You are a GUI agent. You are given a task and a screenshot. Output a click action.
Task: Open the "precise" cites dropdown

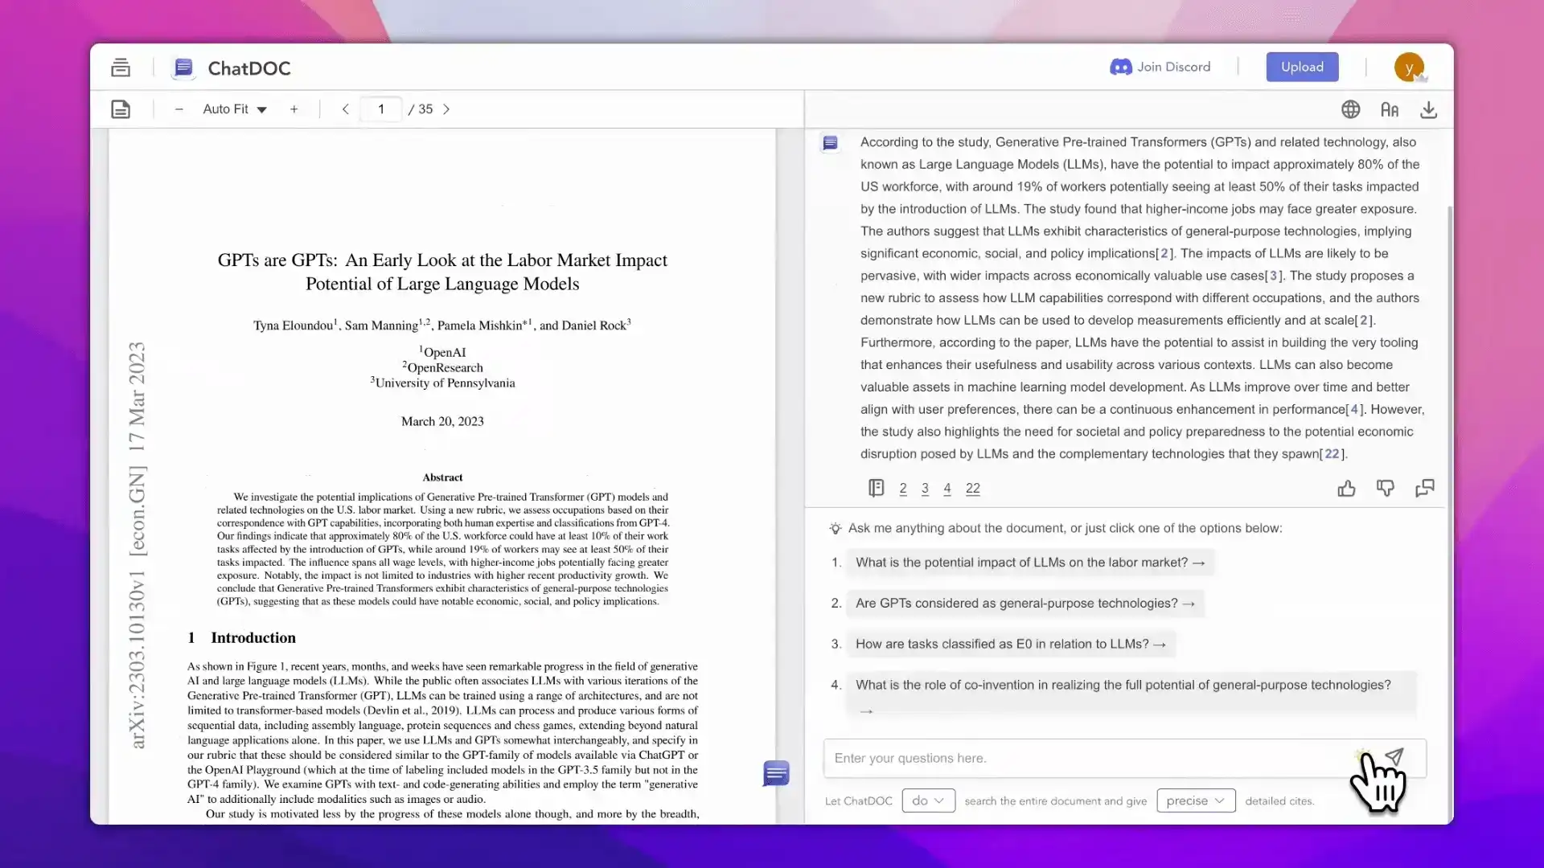(1195, 800)
